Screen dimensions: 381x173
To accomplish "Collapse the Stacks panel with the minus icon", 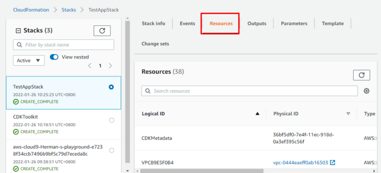I will 18,30.
